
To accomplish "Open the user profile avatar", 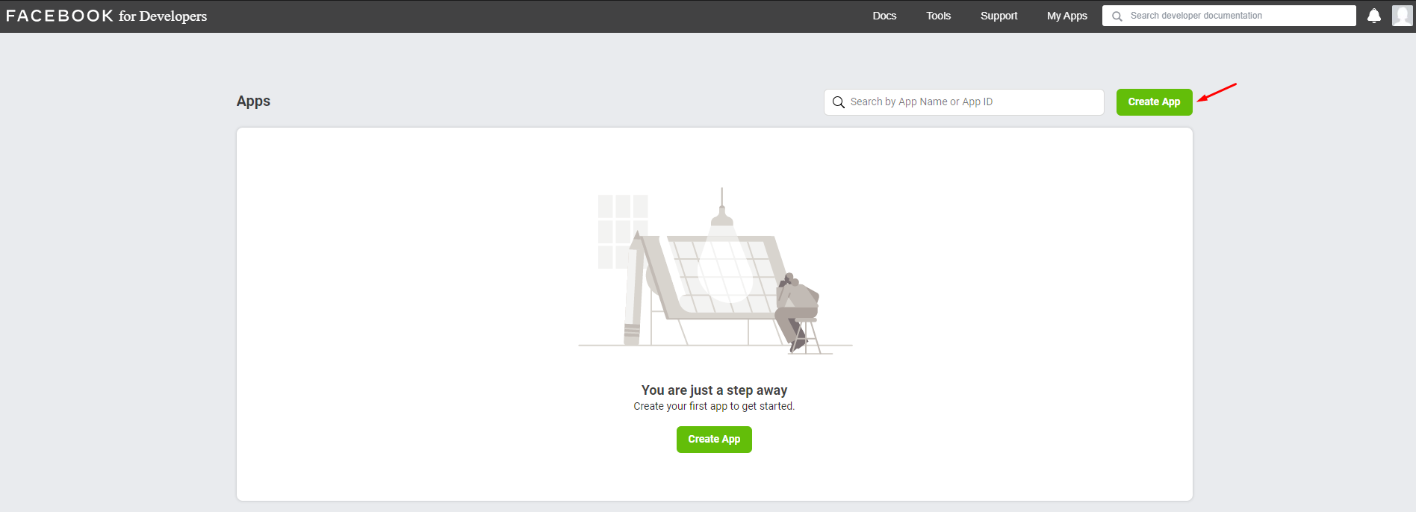I will (1402, 16).
